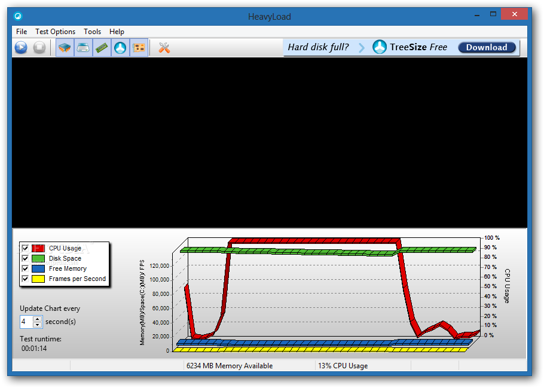544x388 pixels.
Task: Minimize the HeavyLoad window
Action: click(477, 14)
